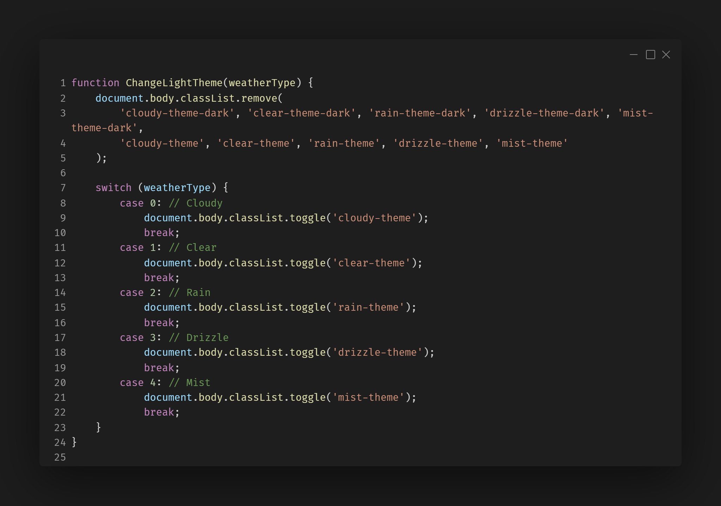Viewport: 721px width, 506px height.
Task: Click the ChangeLightTheme function name
Action: click(x=174, y=83)
